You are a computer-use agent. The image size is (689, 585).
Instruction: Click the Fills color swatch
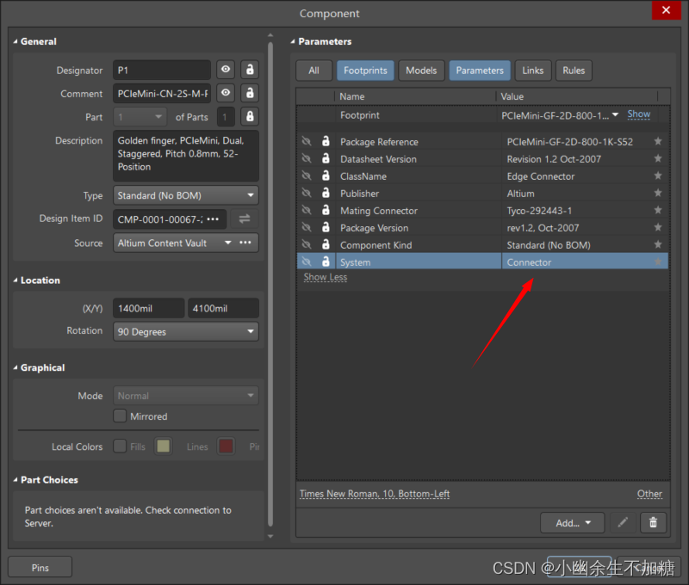coord(162,446)
